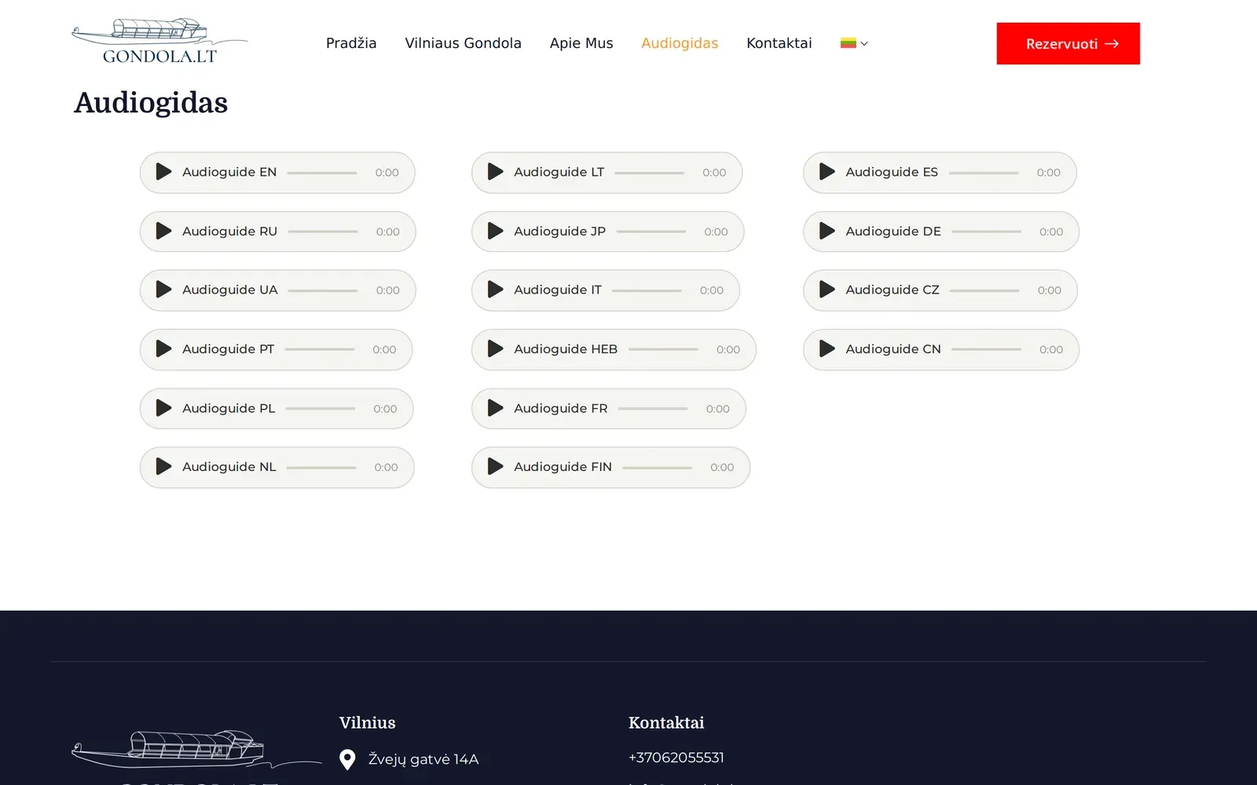Screen dimensions: 1257x785
Task: Play the Audioguide IT track
Action: coord(495,290)
